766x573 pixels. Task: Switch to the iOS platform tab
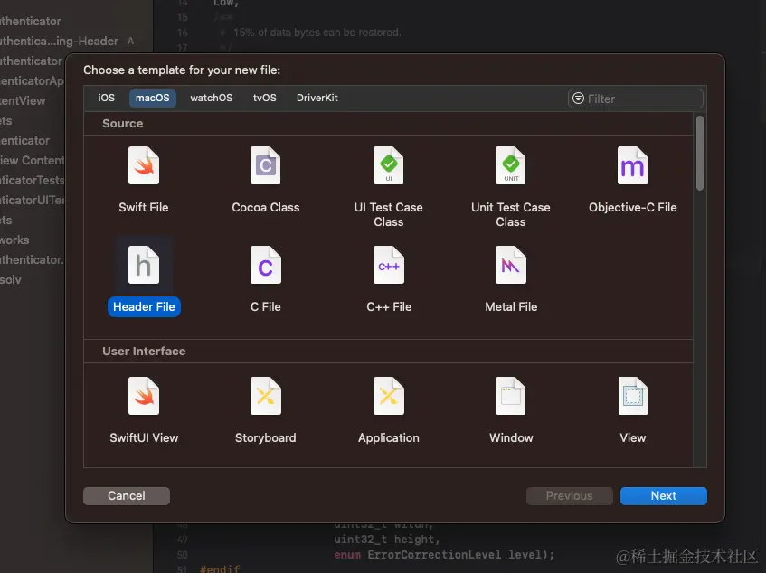[x=106, y=98]
